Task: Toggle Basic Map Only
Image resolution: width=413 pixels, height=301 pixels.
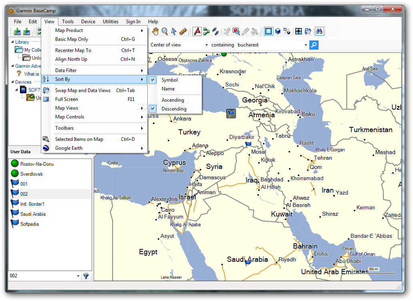Action: (x=94, y=39)
